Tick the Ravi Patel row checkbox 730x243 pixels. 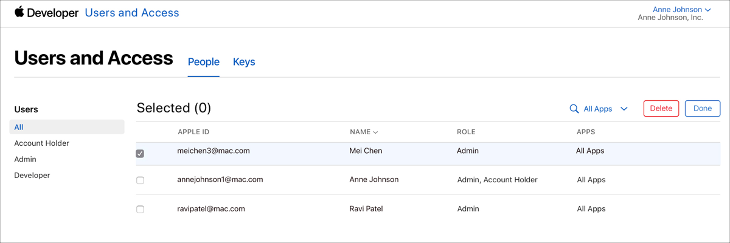point(140,209)
